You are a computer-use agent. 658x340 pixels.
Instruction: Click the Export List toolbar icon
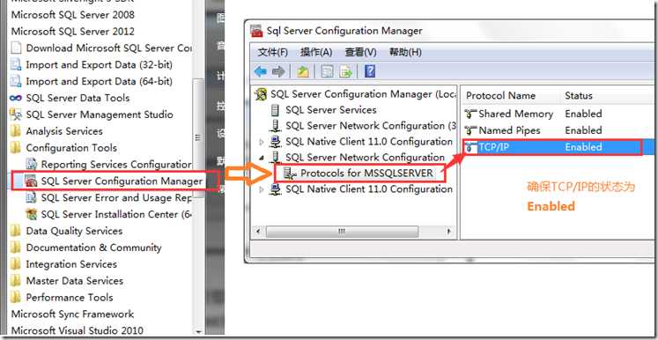click(x=346, y=71)
